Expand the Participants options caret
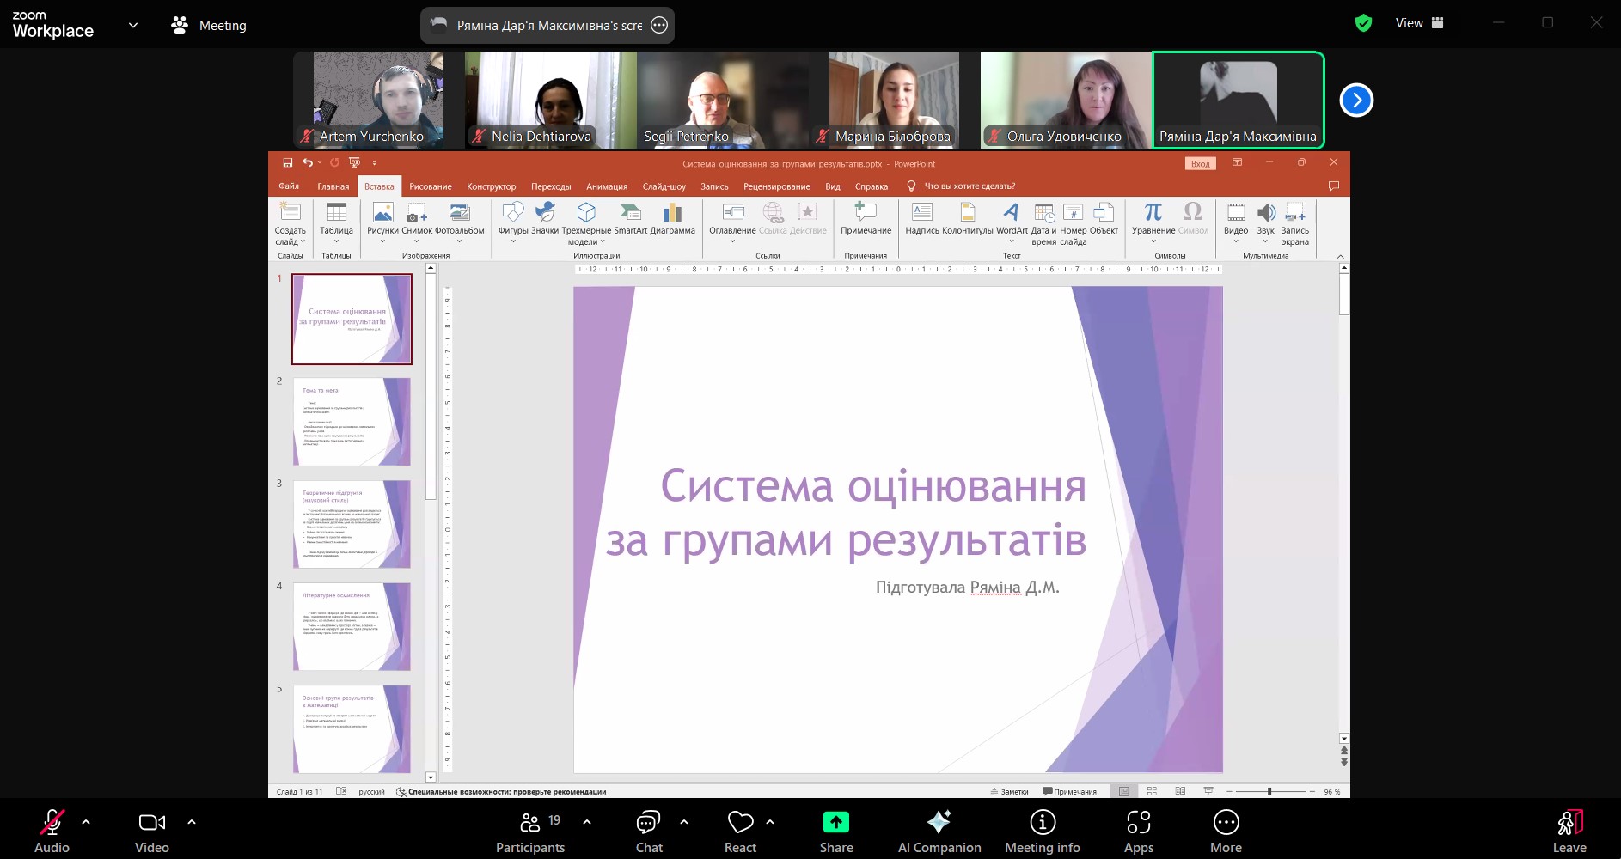Screen dimensions: 1621x859 tap(587, 822)
